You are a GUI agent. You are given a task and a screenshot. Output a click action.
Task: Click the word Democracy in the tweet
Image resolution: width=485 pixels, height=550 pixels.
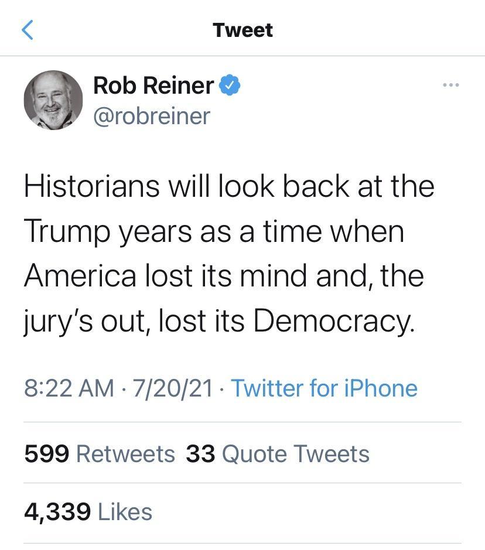tap(333, 320)
